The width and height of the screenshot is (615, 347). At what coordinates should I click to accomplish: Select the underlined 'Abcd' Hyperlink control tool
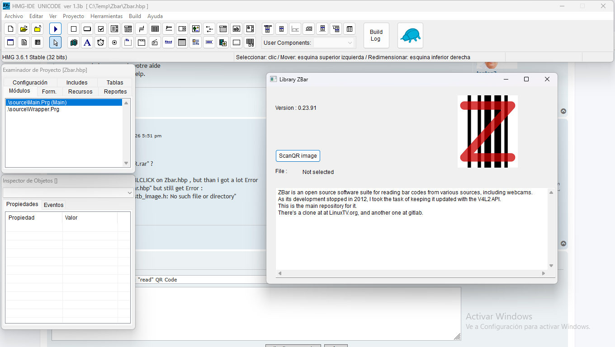pos(169,42)
